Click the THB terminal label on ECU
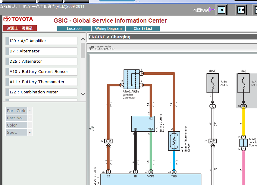 pos(174,176)
